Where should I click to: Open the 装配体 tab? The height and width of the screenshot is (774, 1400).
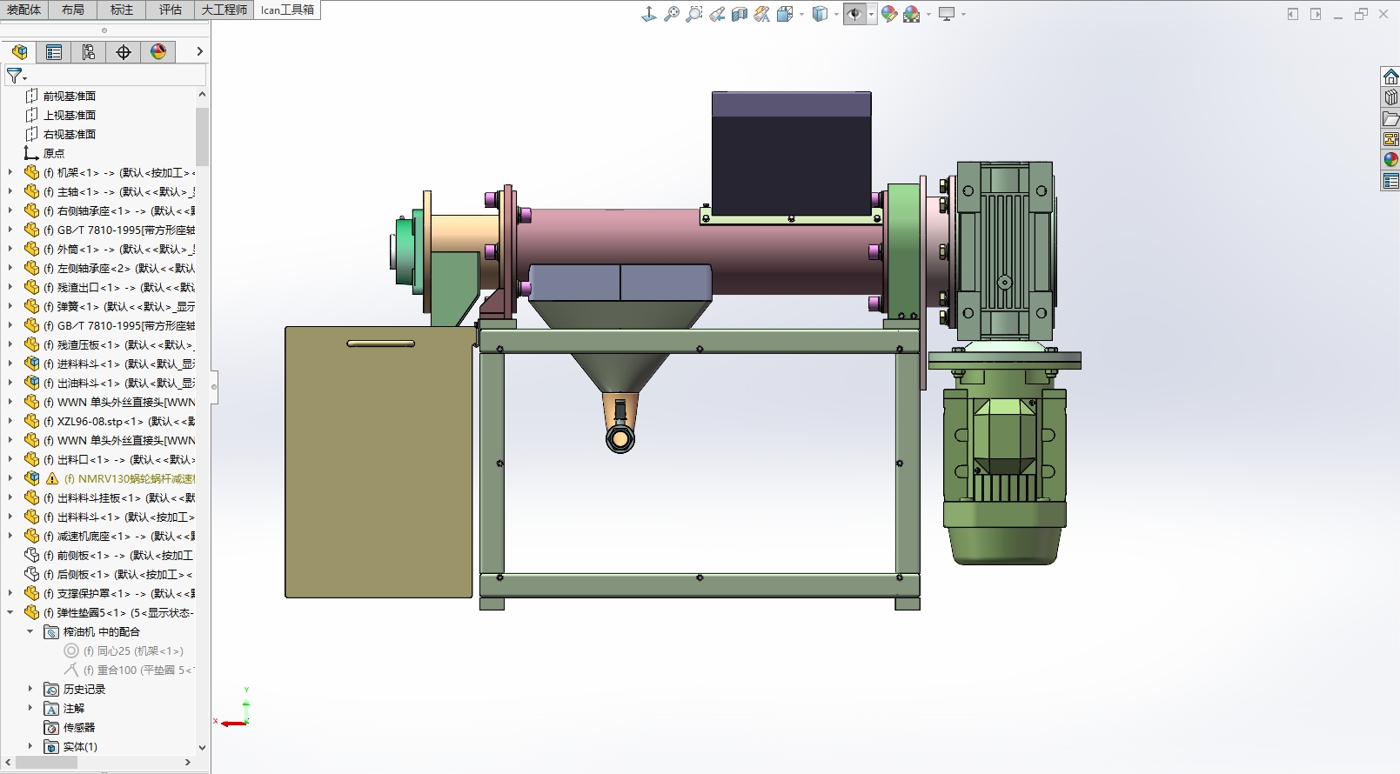coord(24,10)
